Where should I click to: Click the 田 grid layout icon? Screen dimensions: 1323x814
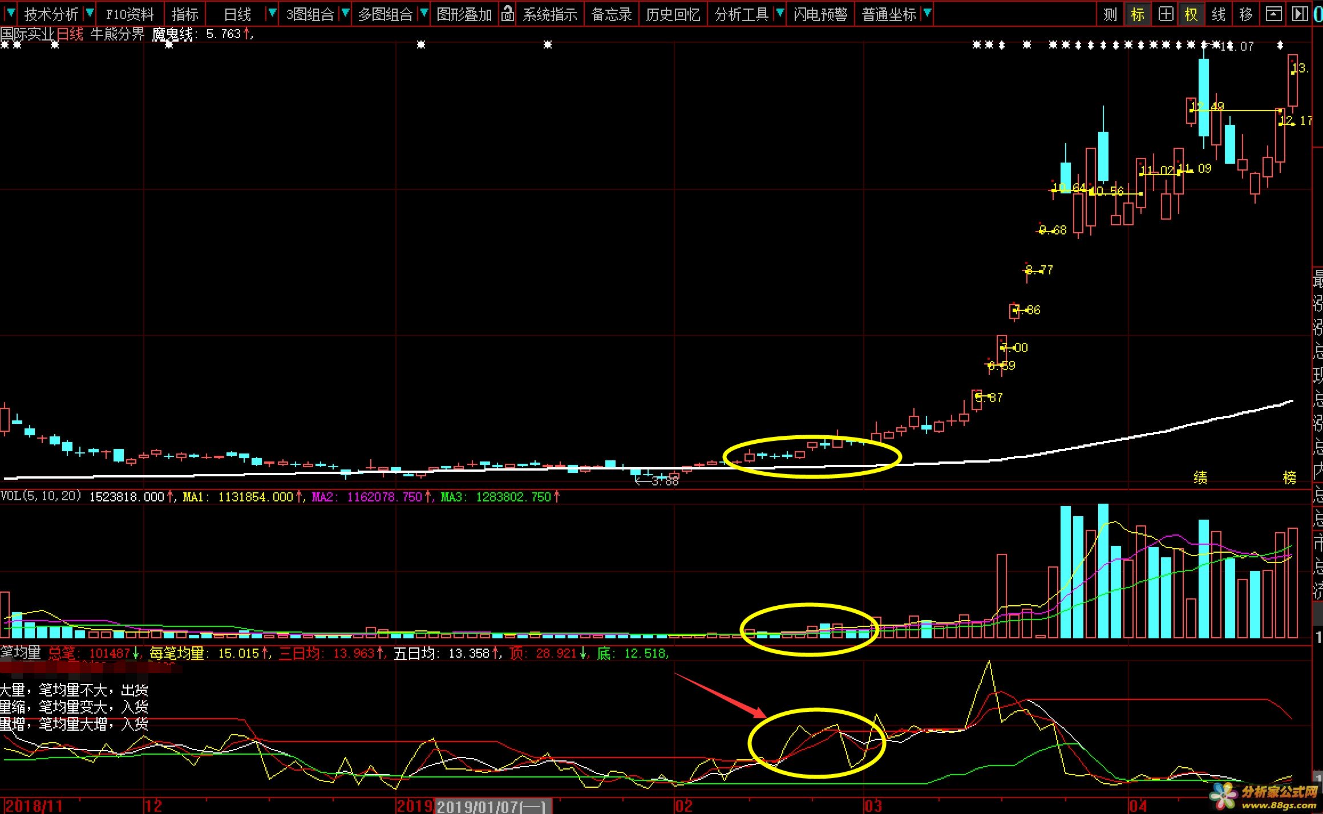click(1166, 14)
